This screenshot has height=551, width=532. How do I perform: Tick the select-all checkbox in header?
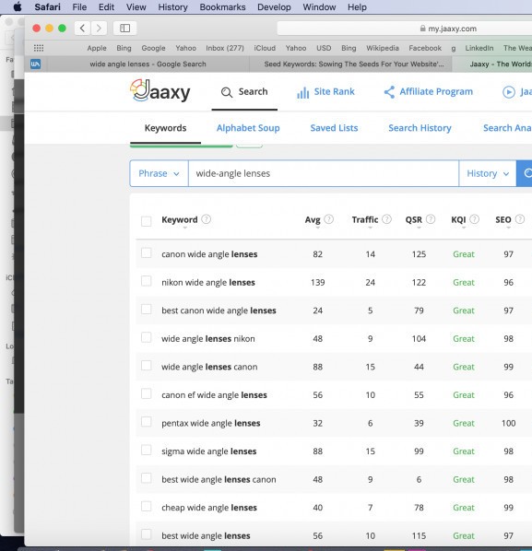coord(147,221)
